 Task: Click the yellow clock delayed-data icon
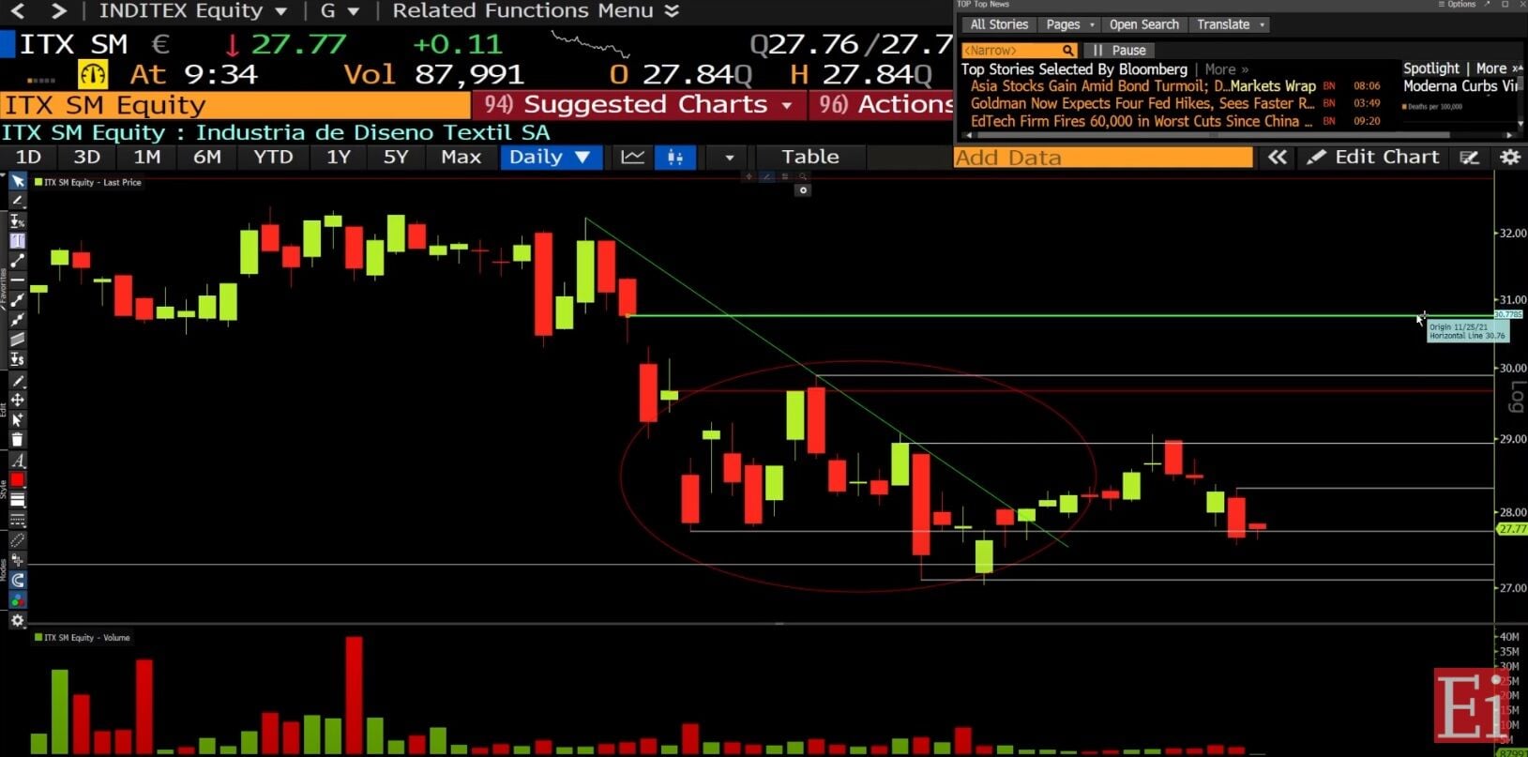click(92, 74)
